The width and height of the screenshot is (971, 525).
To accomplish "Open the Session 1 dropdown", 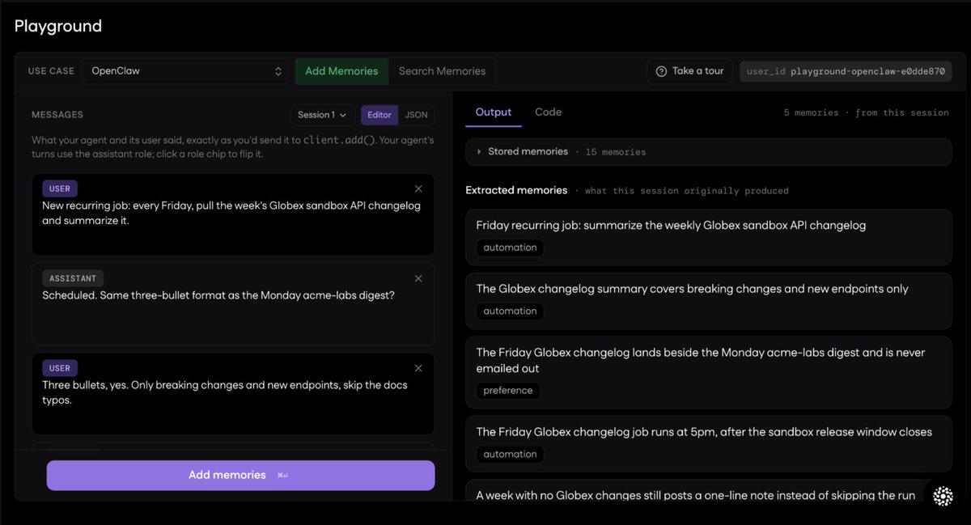I will (x=322, y=115).
